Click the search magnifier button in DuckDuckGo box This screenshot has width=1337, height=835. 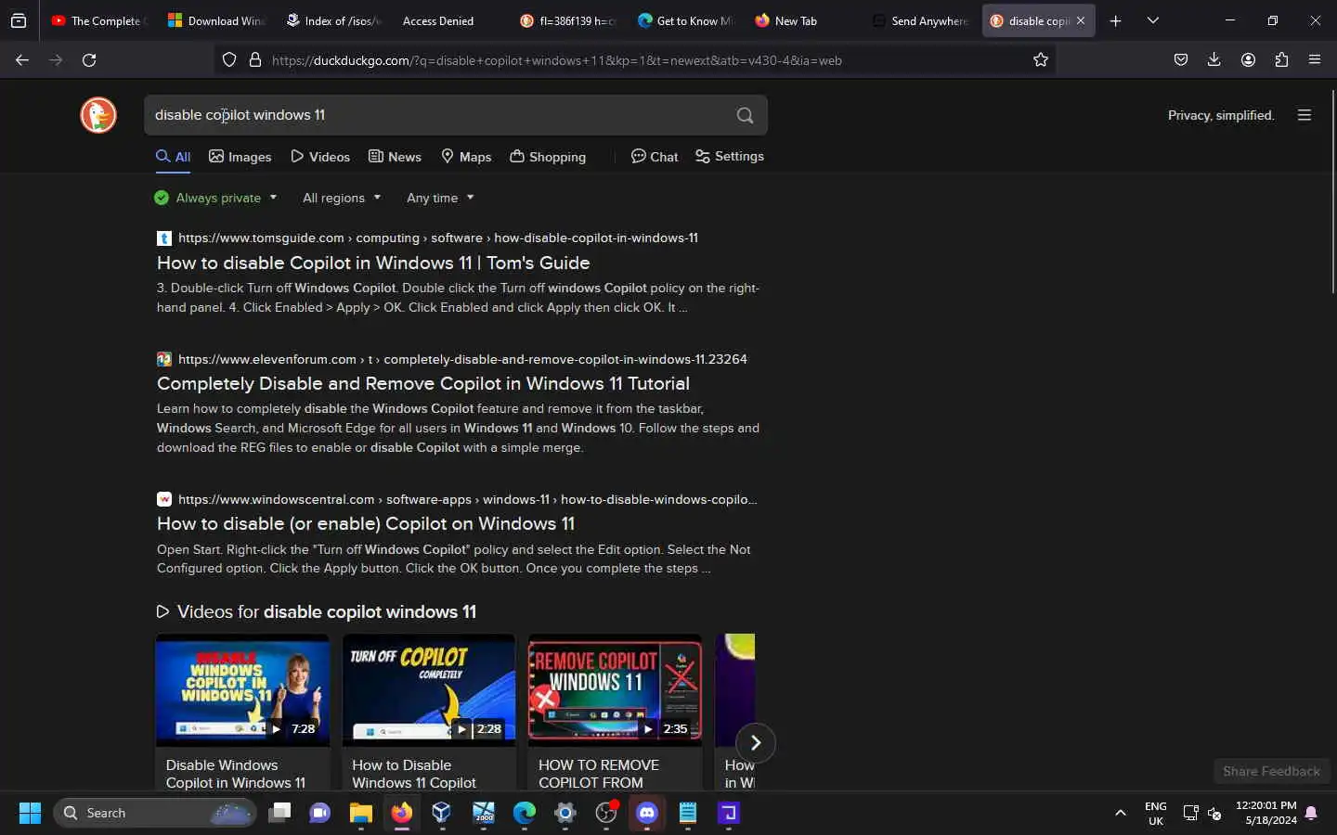click(x=745, y=115)
